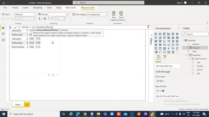Open the Data category dropdown

(97, 14)
